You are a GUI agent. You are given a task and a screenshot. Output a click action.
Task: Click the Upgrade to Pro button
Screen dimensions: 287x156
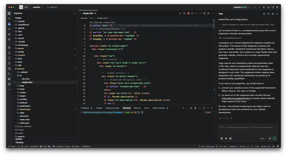point(241,7)
